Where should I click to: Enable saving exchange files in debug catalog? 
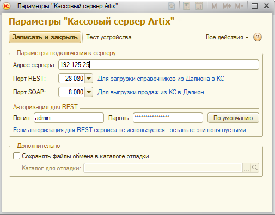pyautogui.click(x=16, y=156)
